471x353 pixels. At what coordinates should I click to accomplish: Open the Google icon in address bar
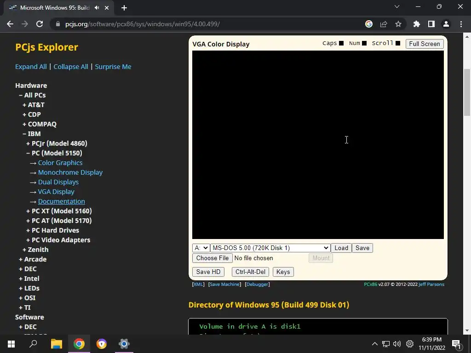click(369, 24)
